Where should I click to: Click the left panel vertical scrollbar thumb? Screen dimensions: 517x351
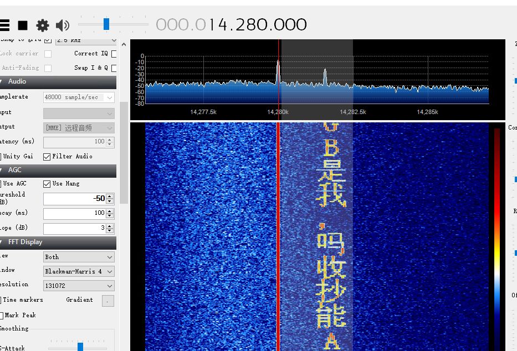click(x=124, y=153)
